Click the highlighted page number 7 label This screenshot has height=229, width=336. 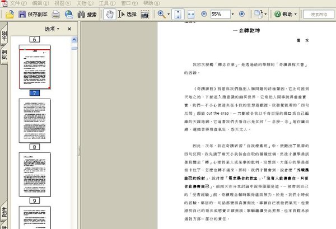point(35,93)
